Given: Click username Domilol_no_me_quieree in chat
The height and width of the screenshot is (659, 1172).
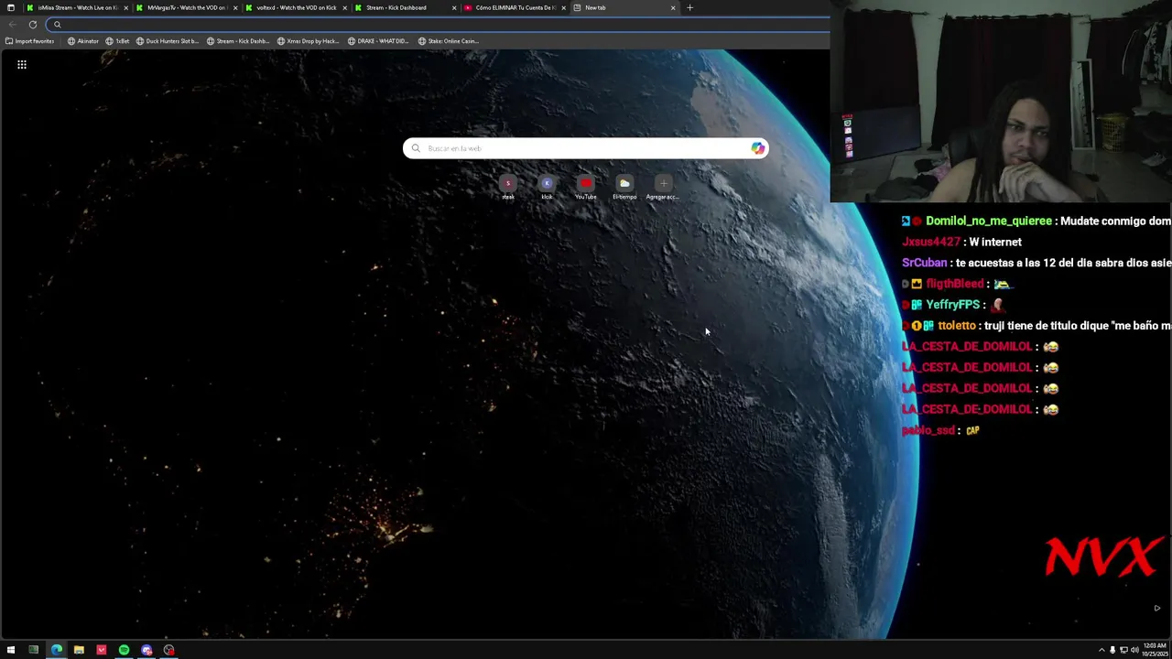Looking at the screenshot, I should 989,221.
